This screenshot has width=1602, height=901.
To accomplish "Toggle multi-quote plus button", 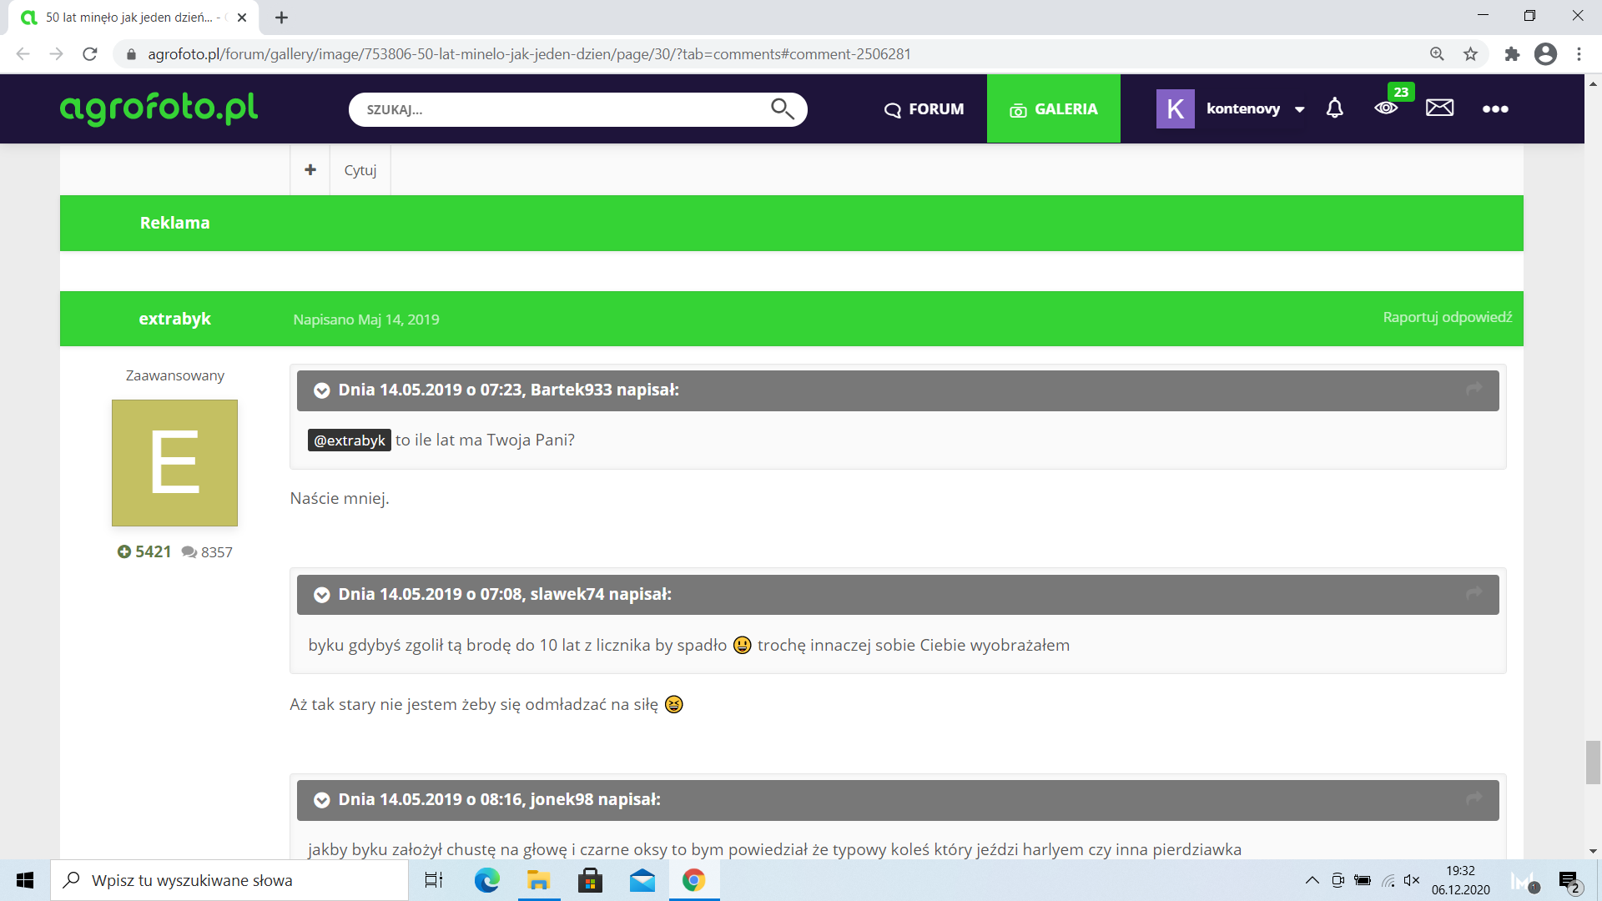I will coord(310,170).
